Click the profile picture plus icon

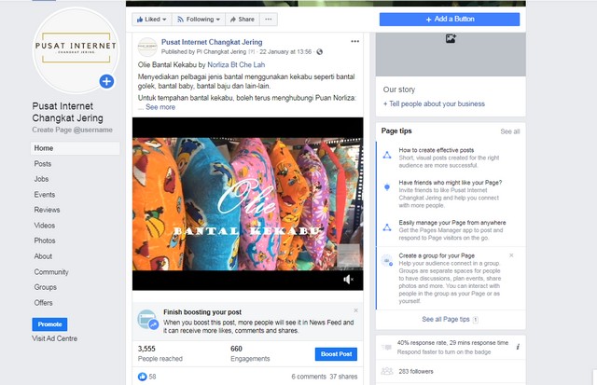(x=106, y=82)
